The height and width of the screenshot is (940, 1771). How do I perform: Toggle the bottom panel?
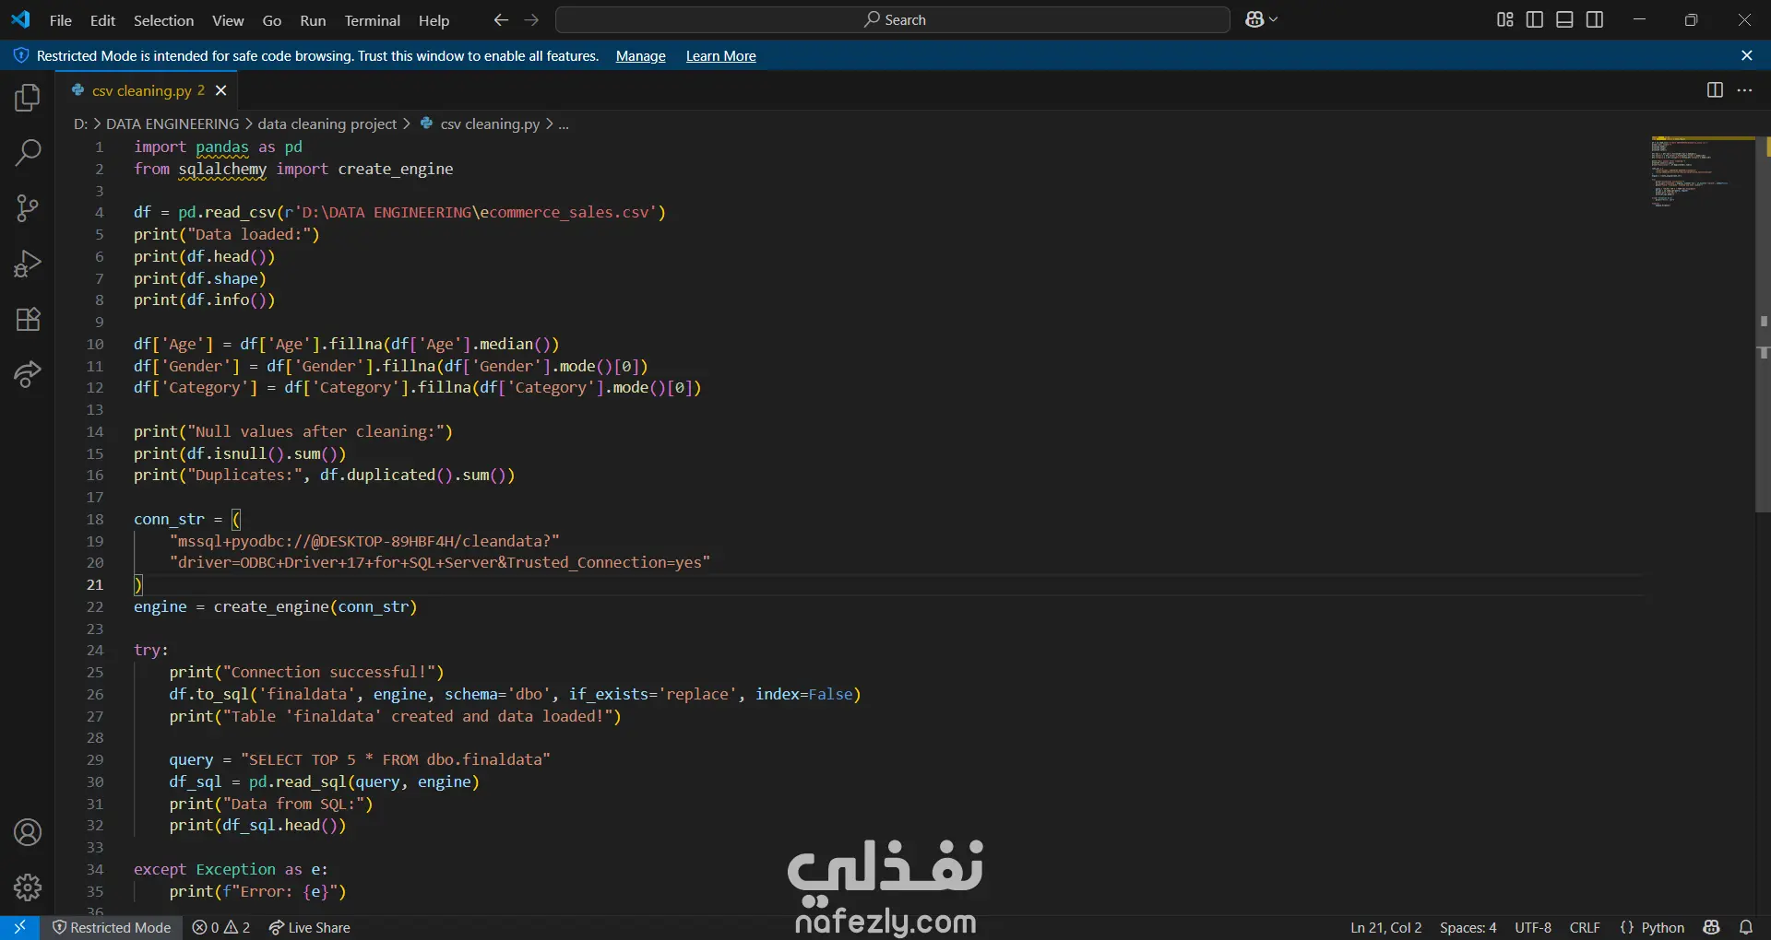tap(1564, 19)
